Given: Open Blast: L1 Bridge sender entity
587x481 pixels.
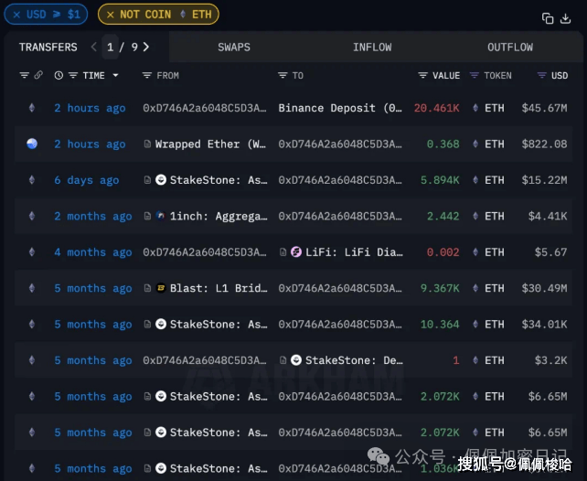Looking at the screenshot, I should (x=219, y=288).
